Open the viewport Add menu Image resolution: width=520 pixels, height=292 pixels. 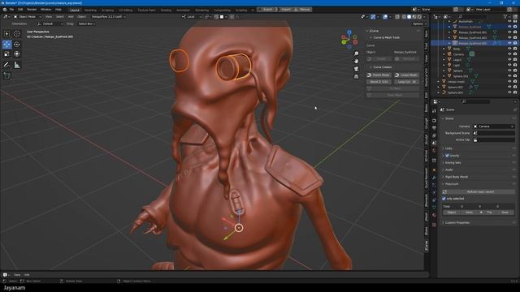click(71, 16)
